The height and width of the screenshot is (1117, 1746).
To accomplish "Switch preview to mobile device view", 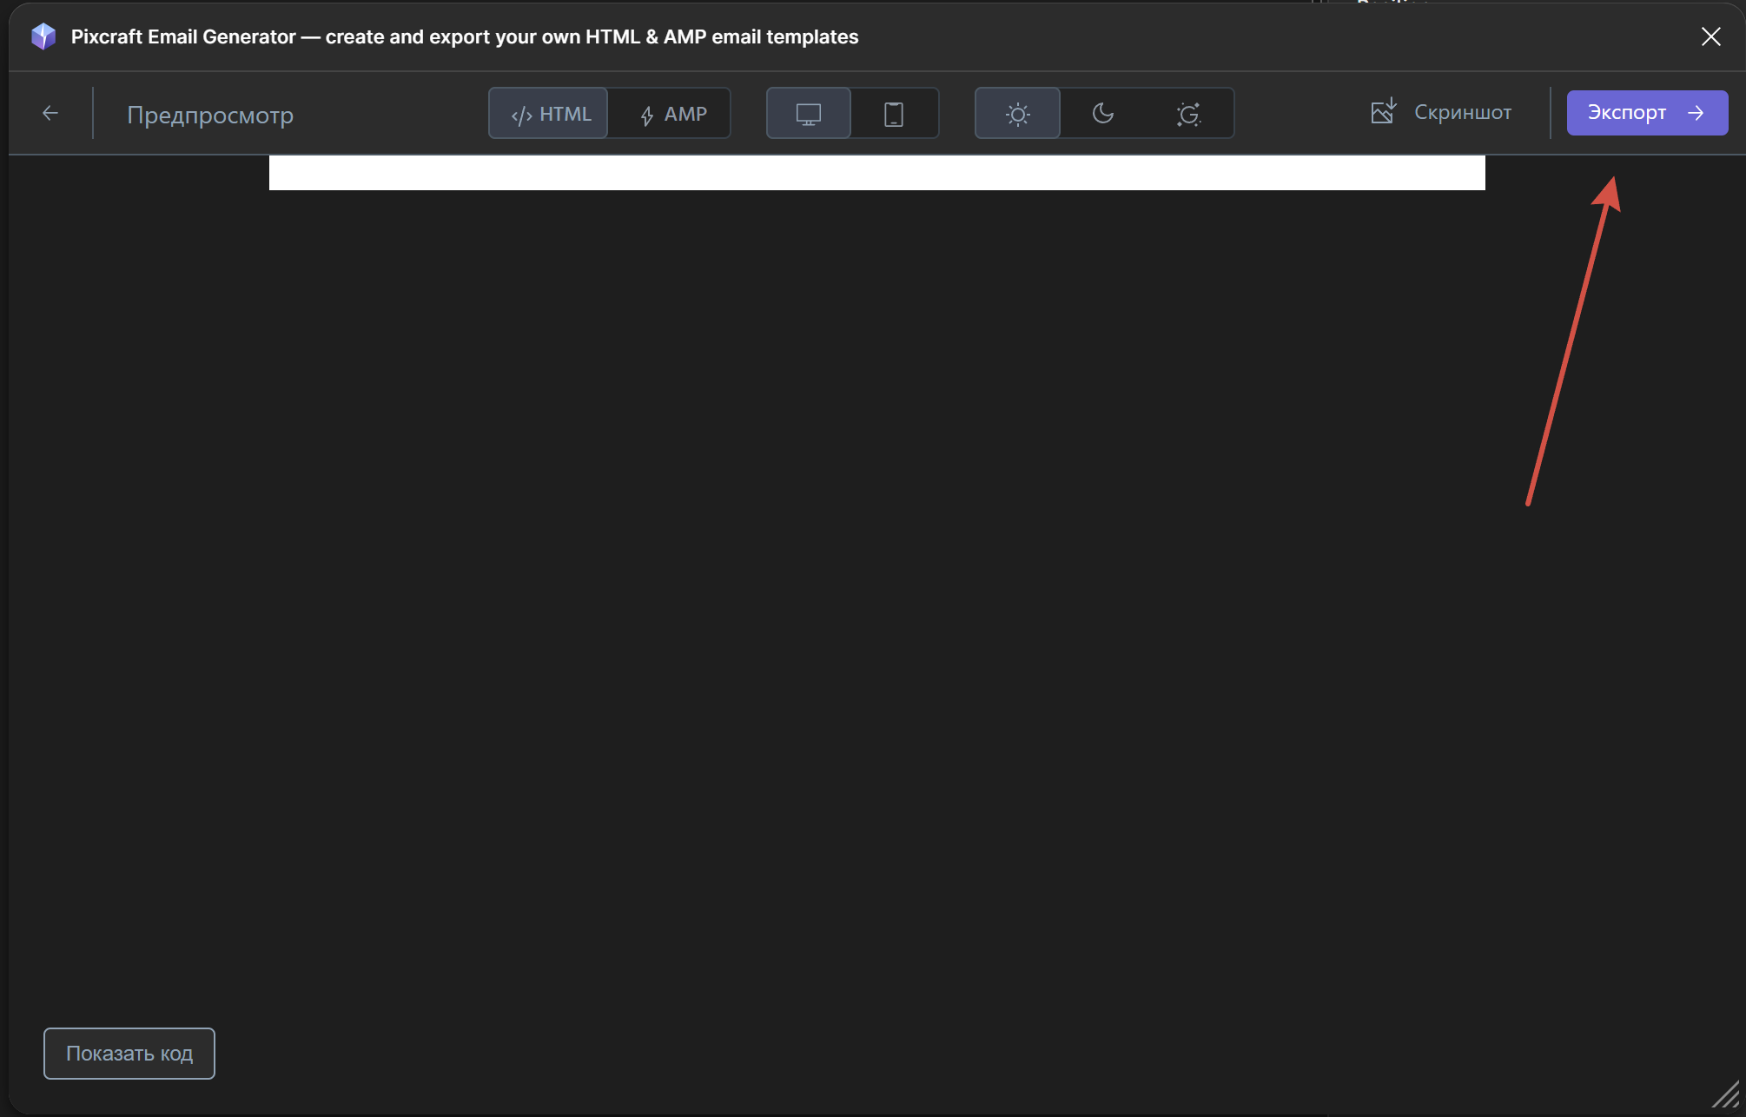I will tap(893, 114).
